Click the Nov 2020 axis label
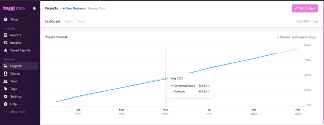 pyautogui.click(x=298, y=112)
